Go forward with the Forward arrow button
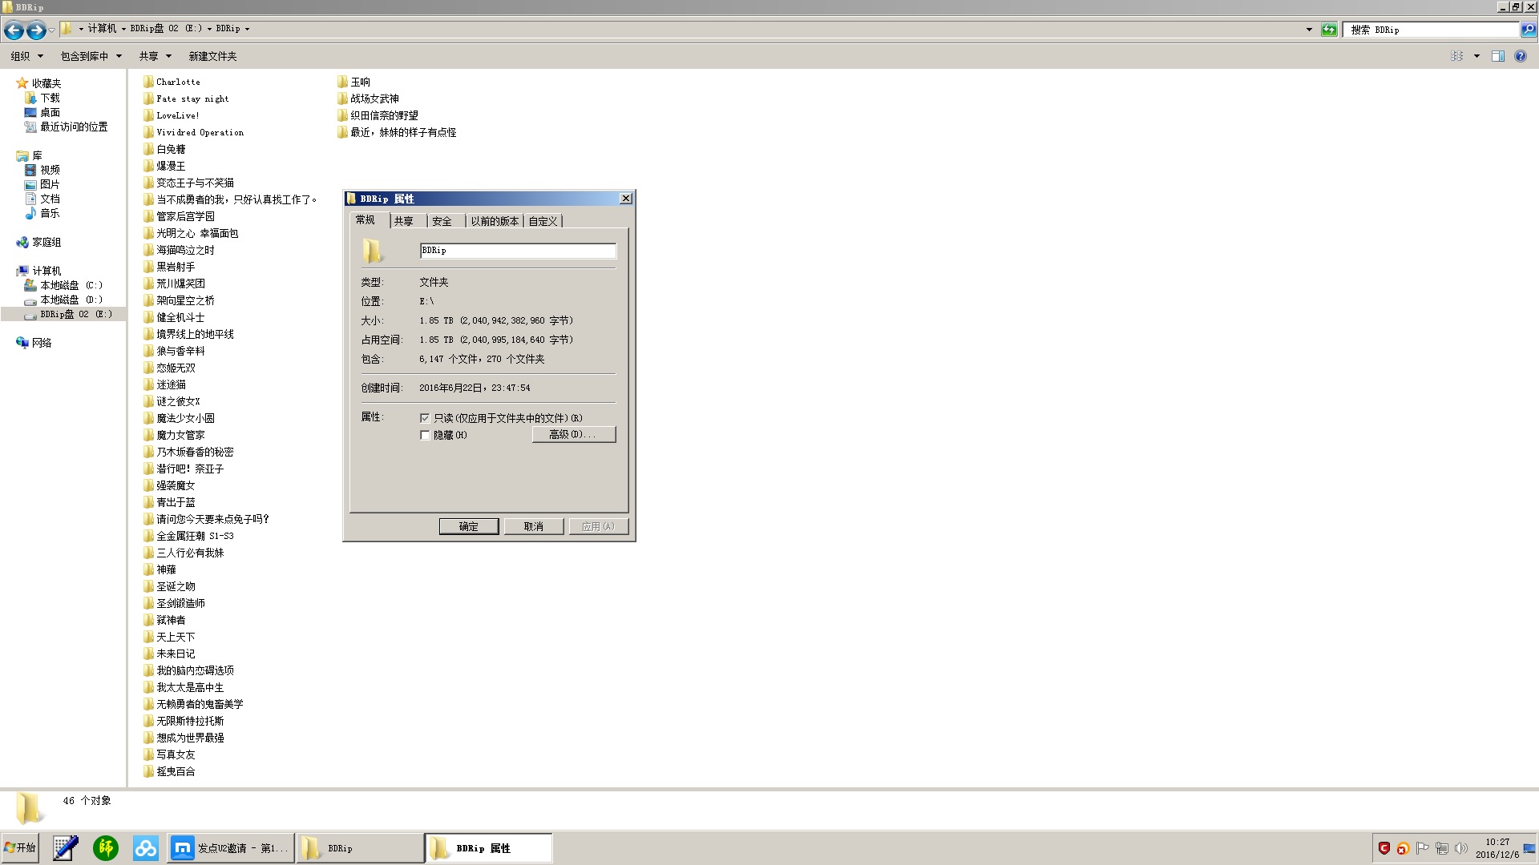1539x865 pixels. tap(36, 30)
